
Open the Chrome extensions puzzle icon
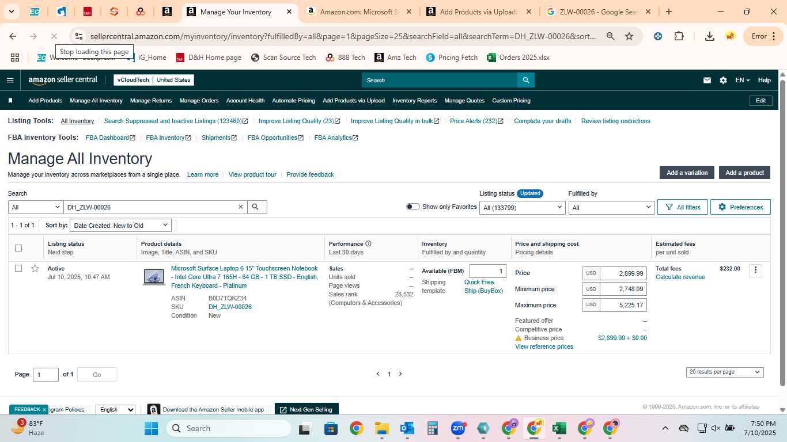pyautogui.click(x=679, y=36)
